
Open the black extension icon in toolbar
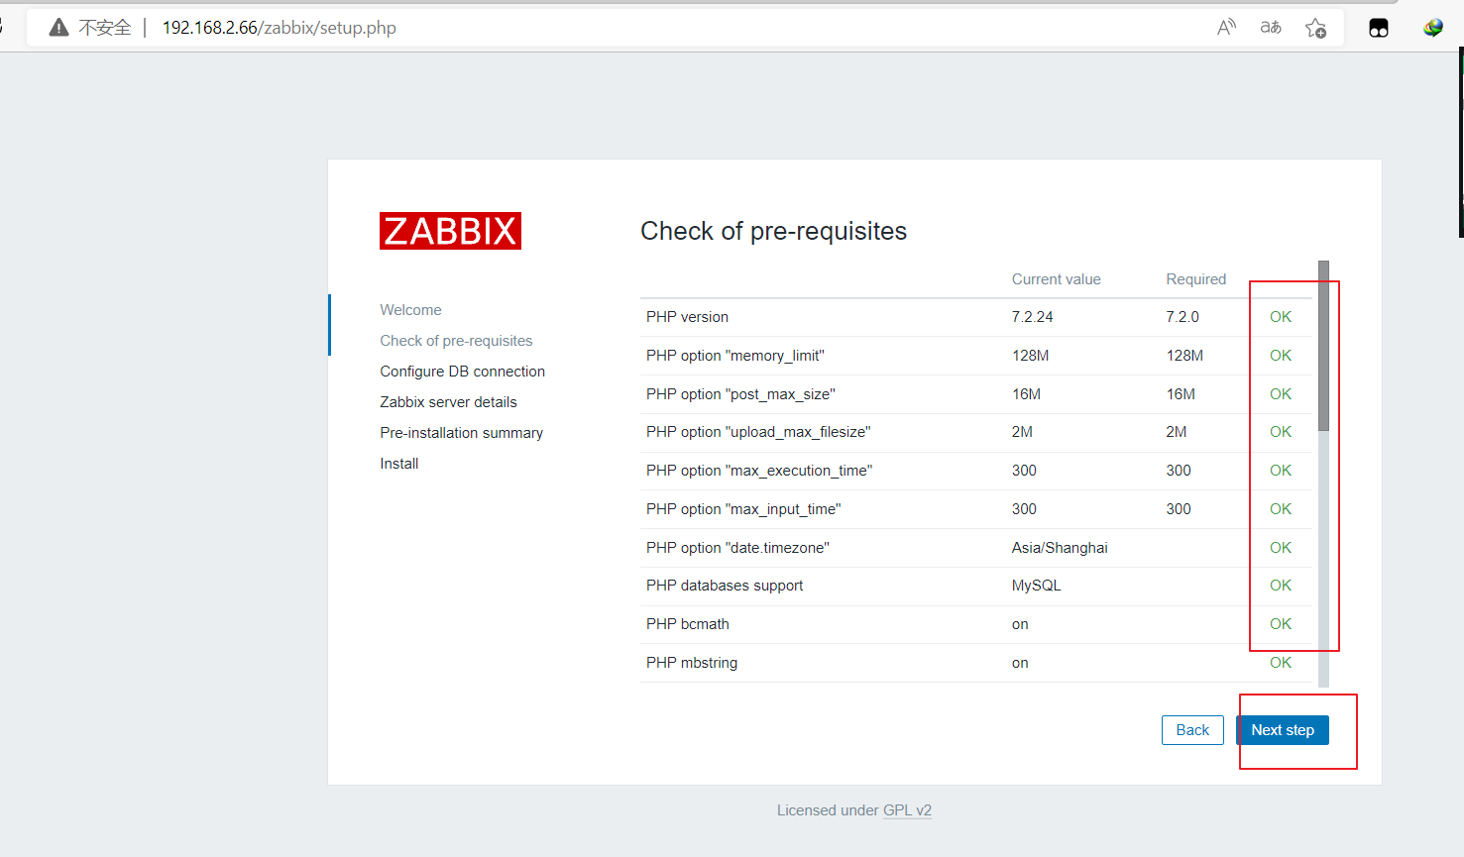point(1379,28)
